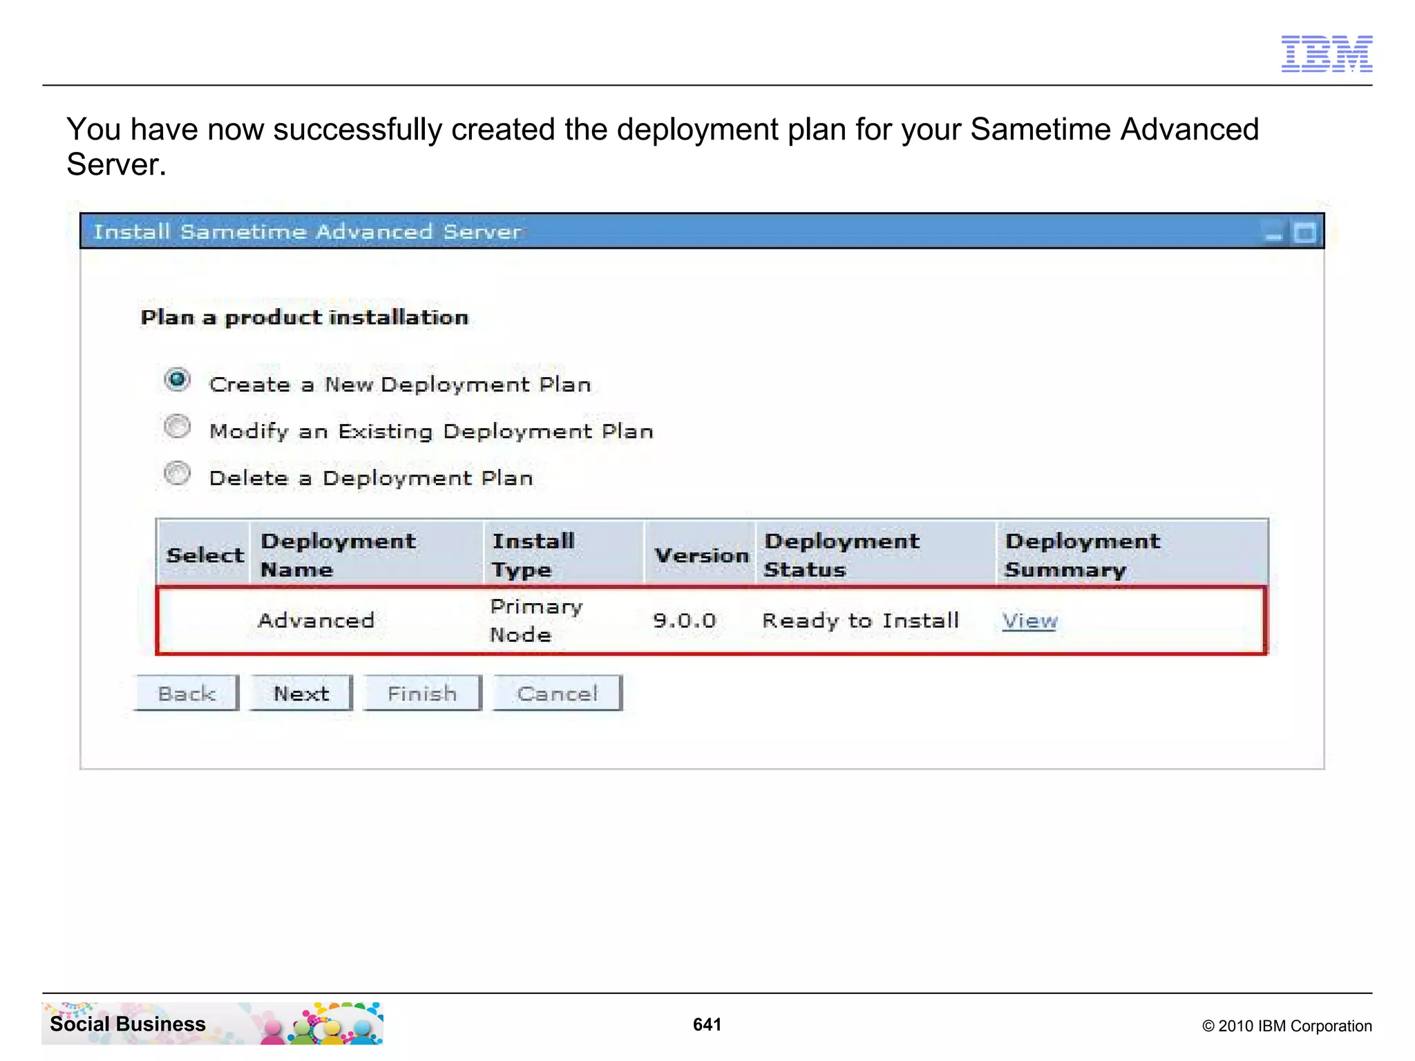Proceed with the Next button

[x=301, y=693]
